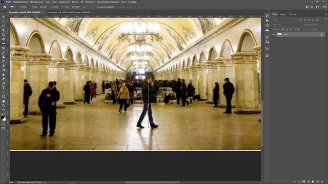The width and height of the screenshot is (328, 184).
Task: Select the Quick Selection tool
Action: click(x=4, y=30)
